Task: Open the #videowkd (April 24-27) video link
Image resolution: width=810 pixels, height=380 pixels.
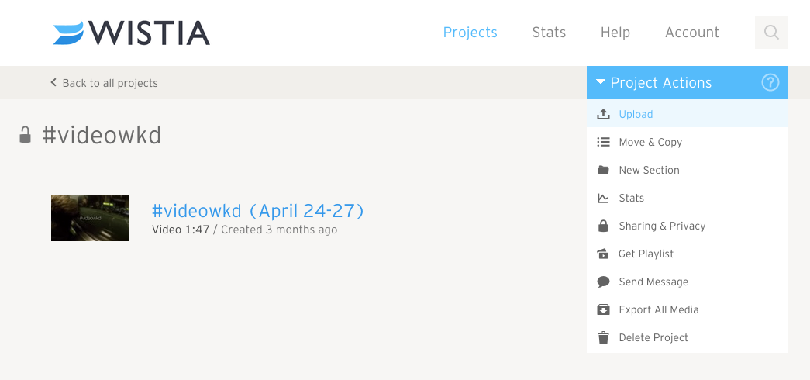Action: pyautogui.click(x=258, y=210)
